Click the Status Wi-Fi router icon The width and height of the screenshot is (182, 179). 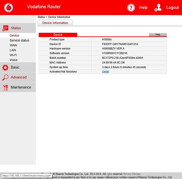5,28
